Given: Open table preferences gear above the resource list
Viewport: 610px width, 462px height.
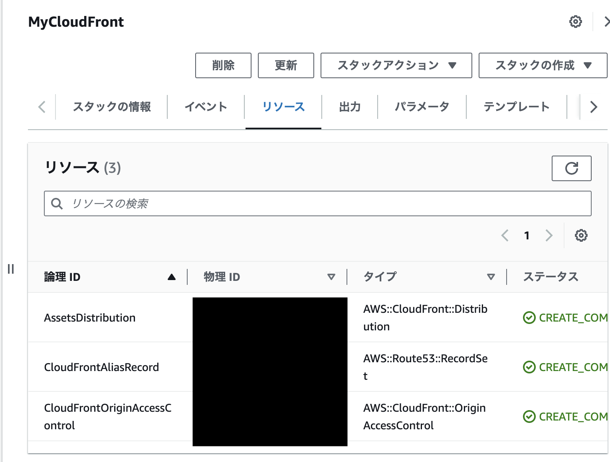Looking at the screenshot, I should point(581,235).
